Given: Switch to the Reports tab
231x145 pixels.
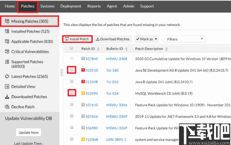Looking at the screenshot, I should [x=94, y=6].
